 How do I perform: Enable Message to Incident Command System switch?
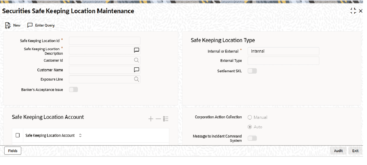[252, 138]
